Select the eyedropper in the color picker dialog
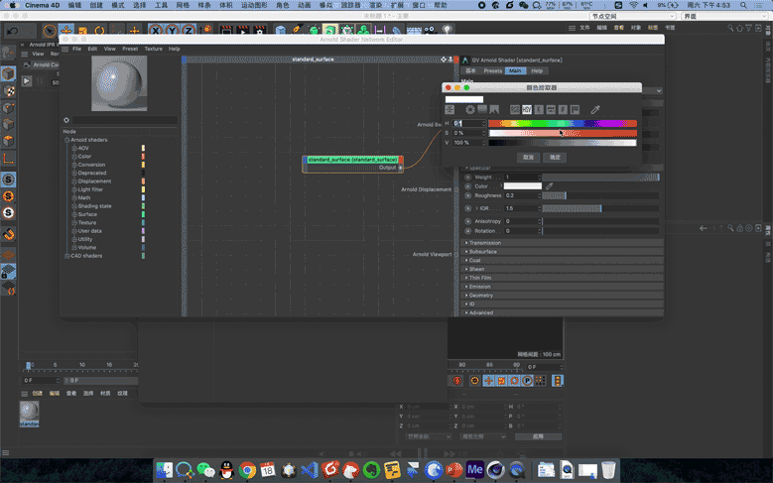773x483 pixels. point(595,109)
